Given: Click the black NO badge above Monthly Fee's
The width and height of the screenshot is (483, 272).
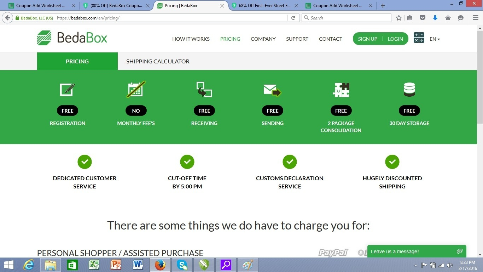Looking at the screenshot, I should (136, 110).
